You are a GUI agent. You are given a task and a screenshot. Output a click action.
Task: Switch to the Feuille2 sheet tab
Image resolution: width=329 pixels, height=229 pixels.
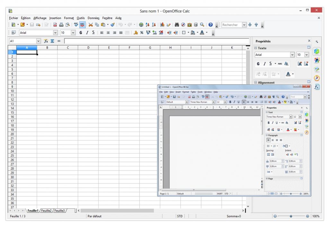pos(46,211)
